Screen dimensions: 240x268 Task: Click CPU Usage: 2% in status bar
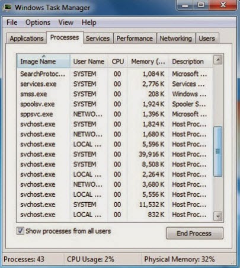pyautogui.click(x=91, y=259)
